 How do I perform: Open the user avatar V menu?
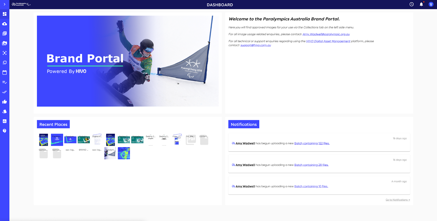tap(431, 4)
